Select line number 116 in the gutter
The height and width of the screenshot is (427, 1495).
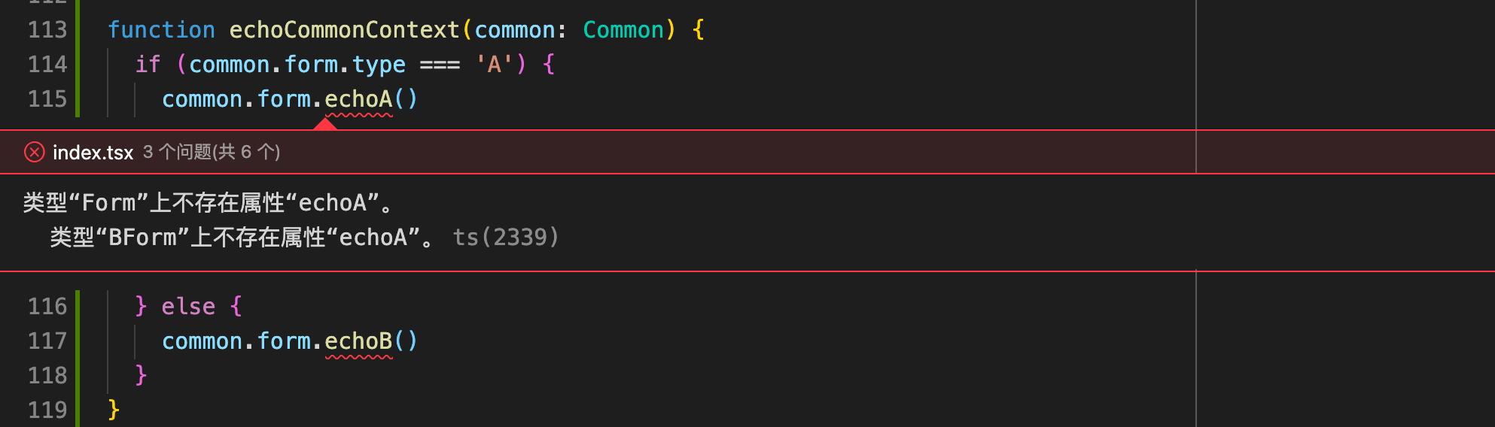tap(47, 307)
